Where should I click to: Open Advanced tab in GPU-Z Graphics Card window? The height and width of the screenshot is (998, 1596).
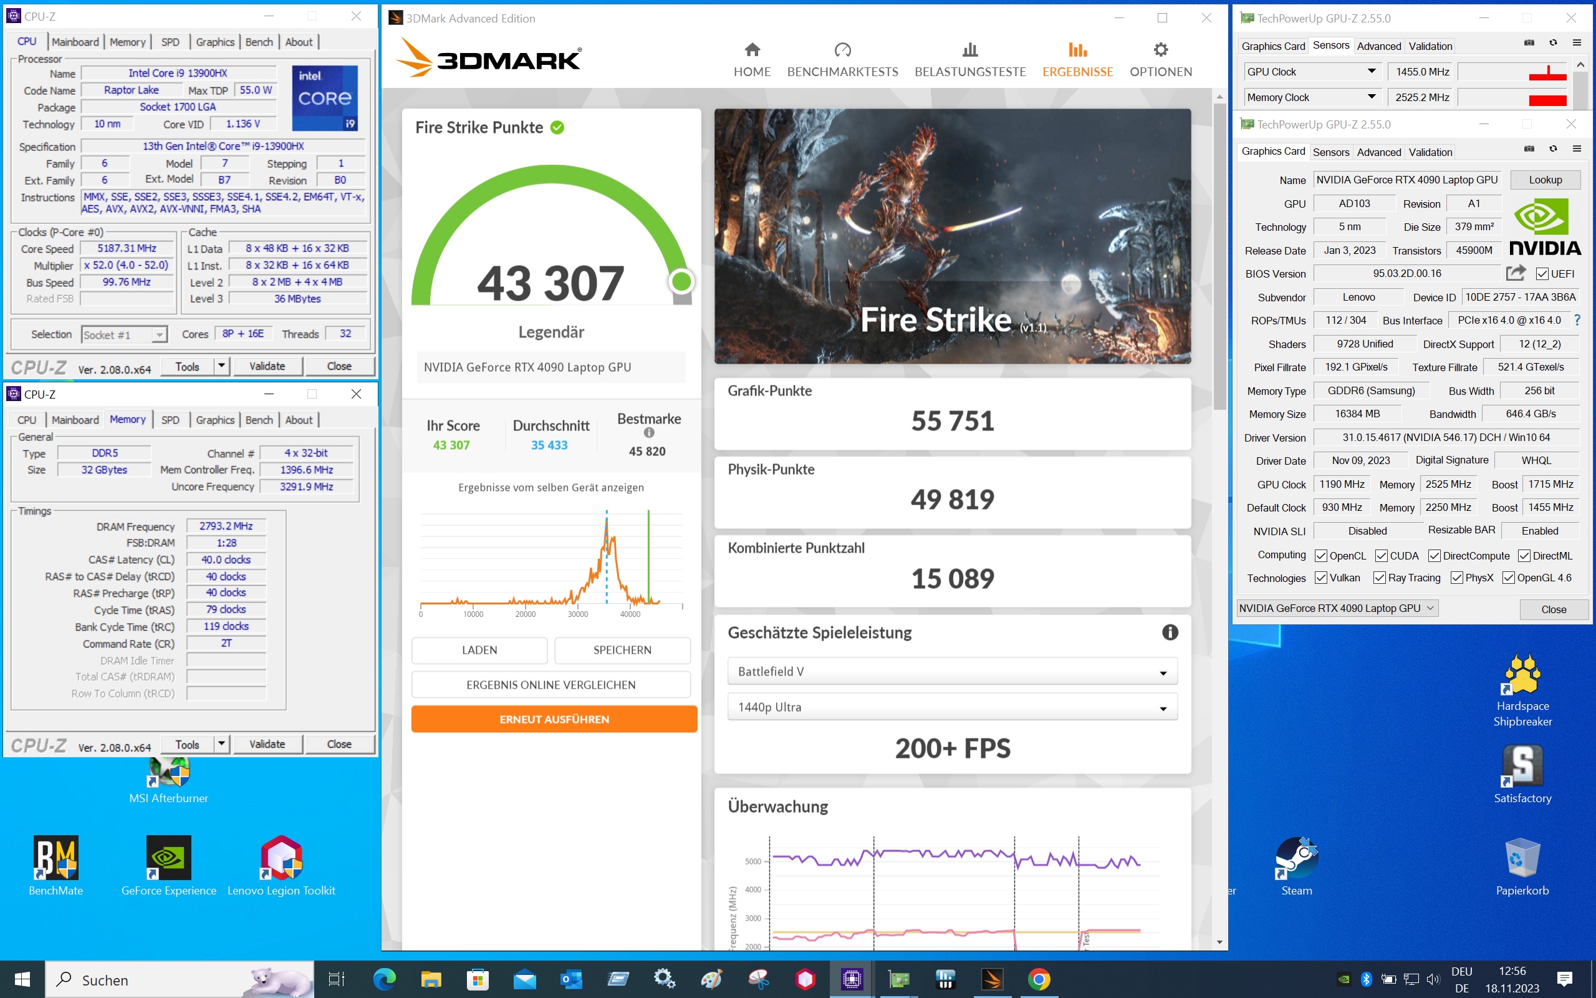click(x=1378, y=152)
